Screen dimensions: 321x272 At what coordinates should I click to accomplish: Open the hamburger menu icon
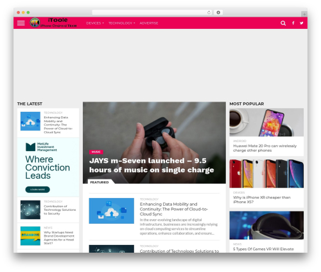[x=21, y=23]
